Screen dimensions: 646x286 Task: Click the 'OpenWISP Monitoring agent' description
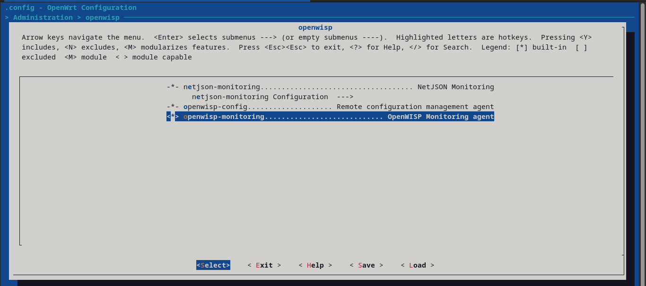(x=441, y=117)
